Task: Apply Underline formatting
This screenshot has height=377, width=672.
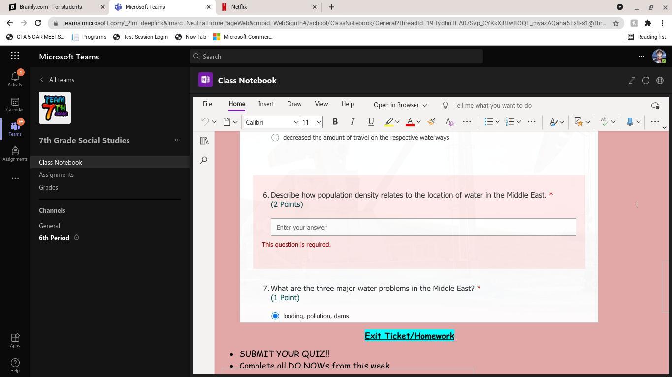Action: tap(371, 122)
